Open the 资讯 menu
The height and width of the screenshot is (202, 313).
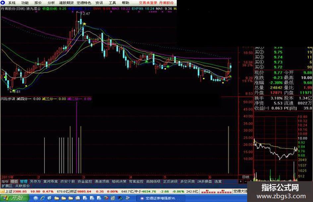coord(99,3)
